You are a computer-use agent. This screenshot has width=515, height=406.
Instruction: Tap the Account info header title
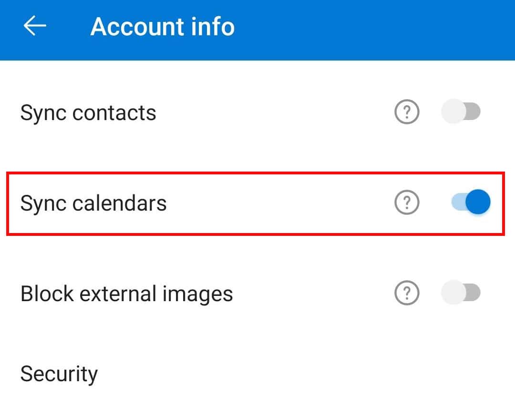pos(163,26)
